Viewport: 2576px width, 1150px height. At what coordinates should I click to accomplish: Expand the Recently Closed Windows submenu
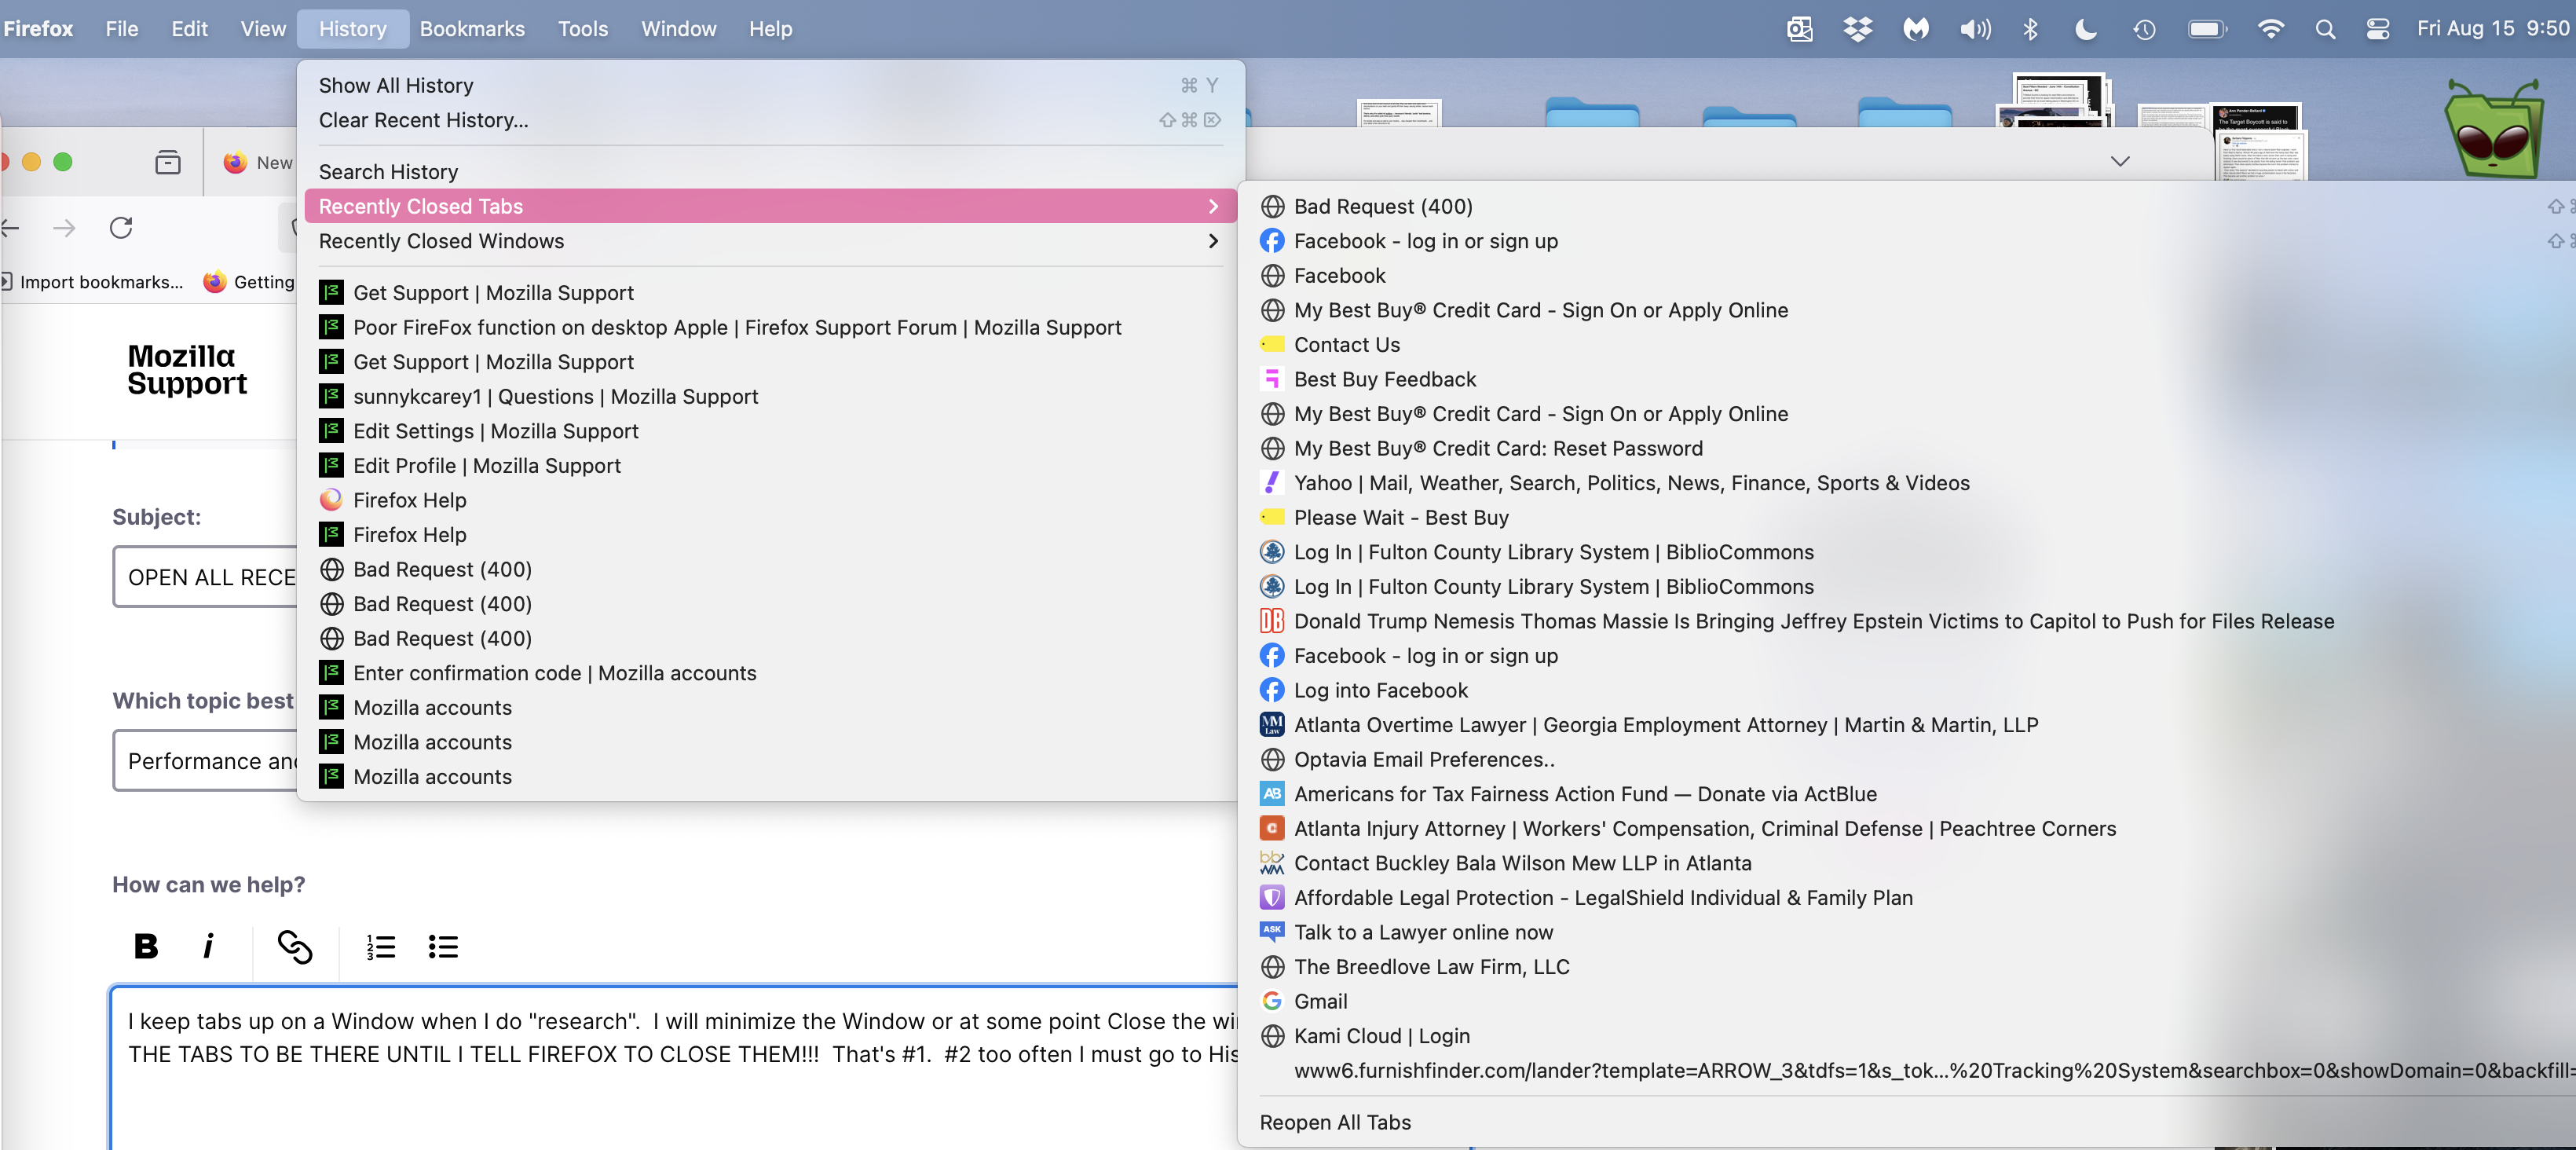point(1213,241)
